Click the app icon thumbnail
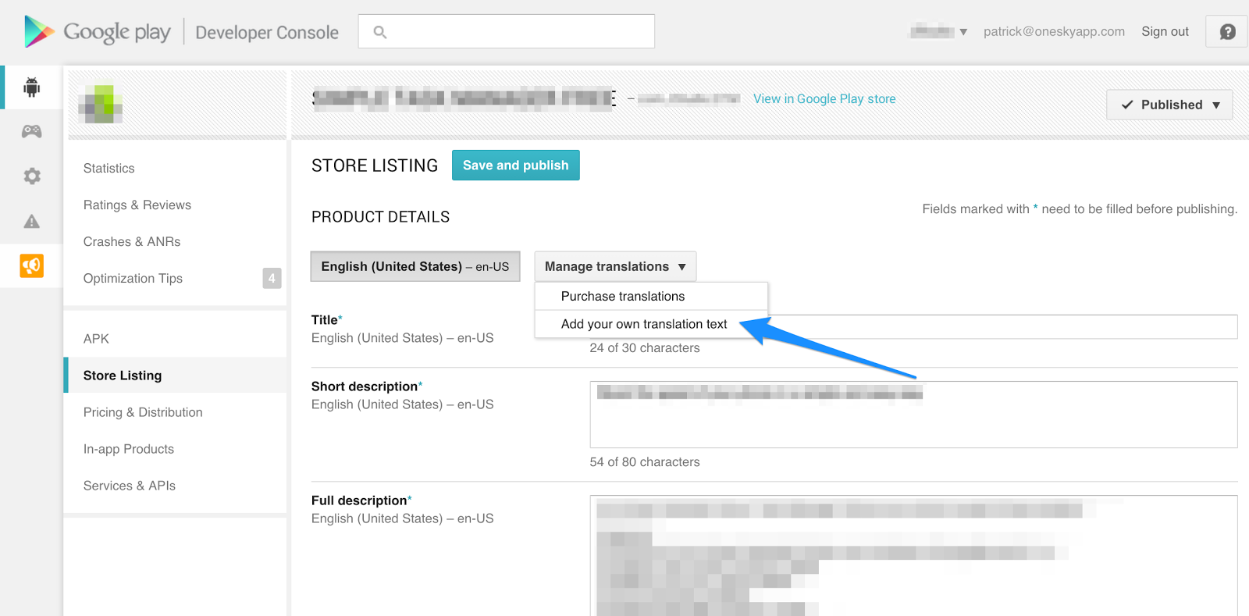This screenshot has width=1249, height=616. tap(101, 104)
